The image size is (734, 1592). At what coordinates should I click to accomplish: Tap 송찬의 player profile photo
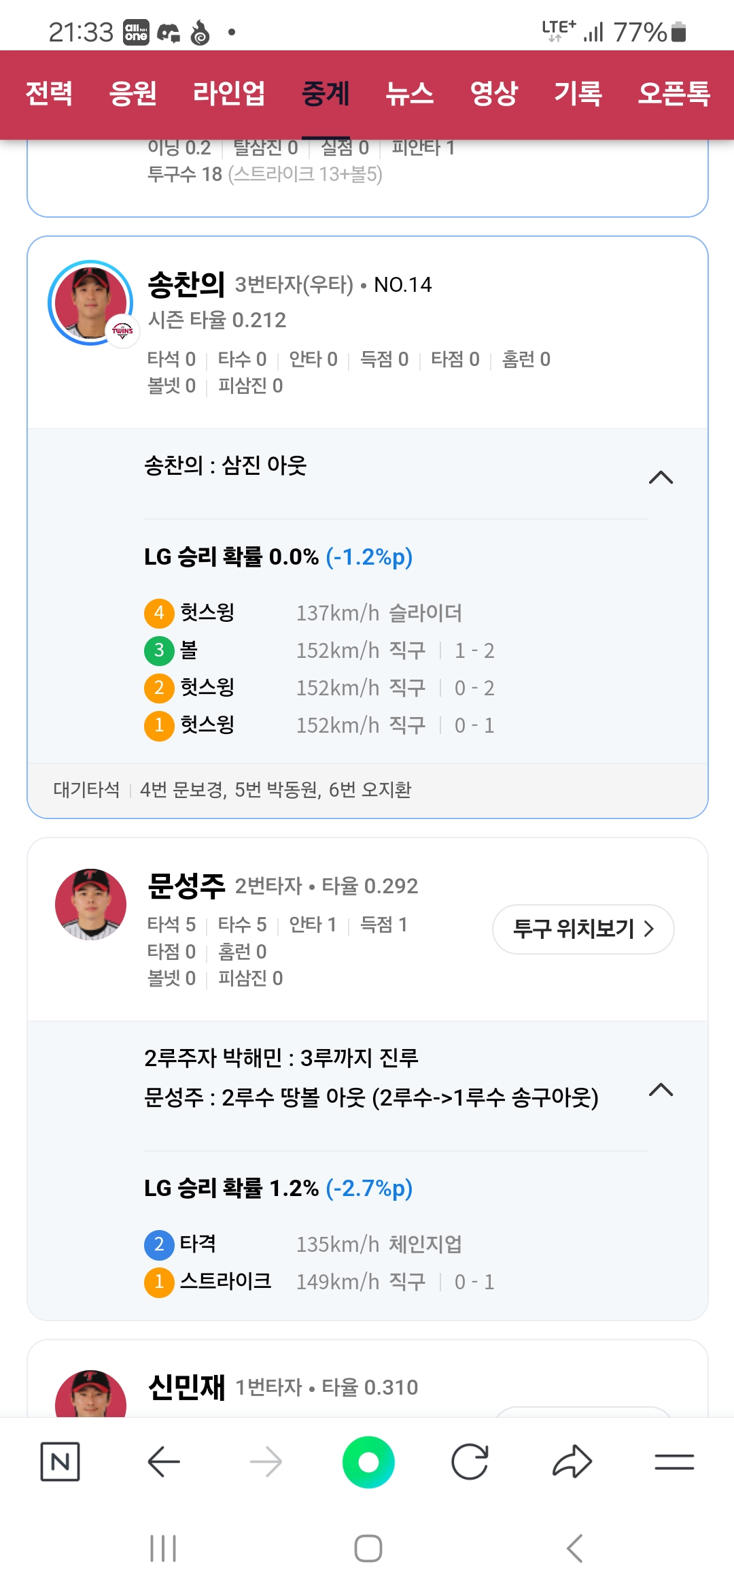coord(91,303)
